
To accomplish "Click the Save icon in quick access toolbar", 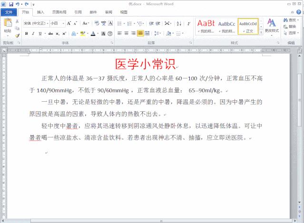I will (x=11, y=4).
